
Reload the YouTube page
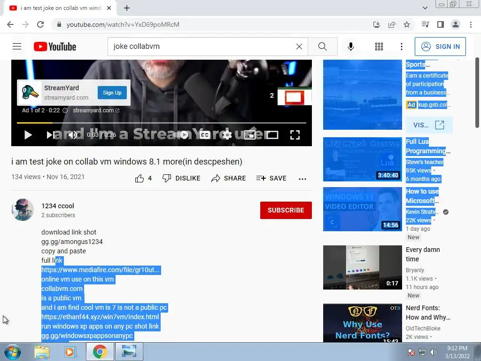tap(40, 24)
